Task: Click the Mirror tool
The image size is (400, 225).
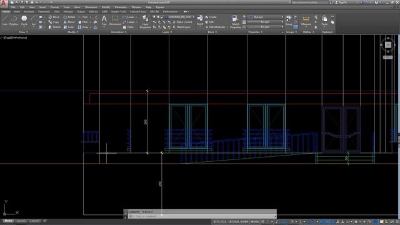Action: click(69, 22)
